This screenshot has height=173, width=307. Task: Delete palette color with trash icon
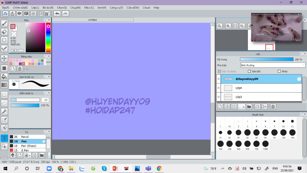point(20,69)
